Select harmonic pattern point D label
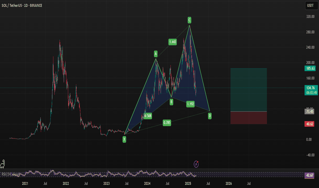 pyautogui.click(x=210, y=116)
